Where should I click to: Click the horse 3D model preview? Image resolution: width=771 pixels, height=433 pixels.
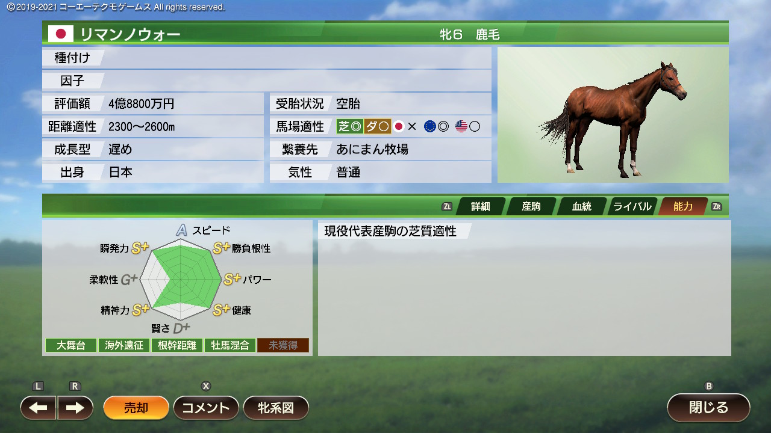point(613,115)
